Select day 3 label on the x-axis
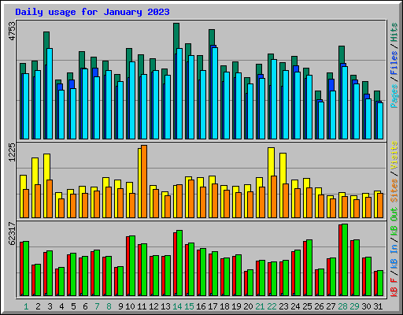403x315 pixels. click(x=50, y=306)
